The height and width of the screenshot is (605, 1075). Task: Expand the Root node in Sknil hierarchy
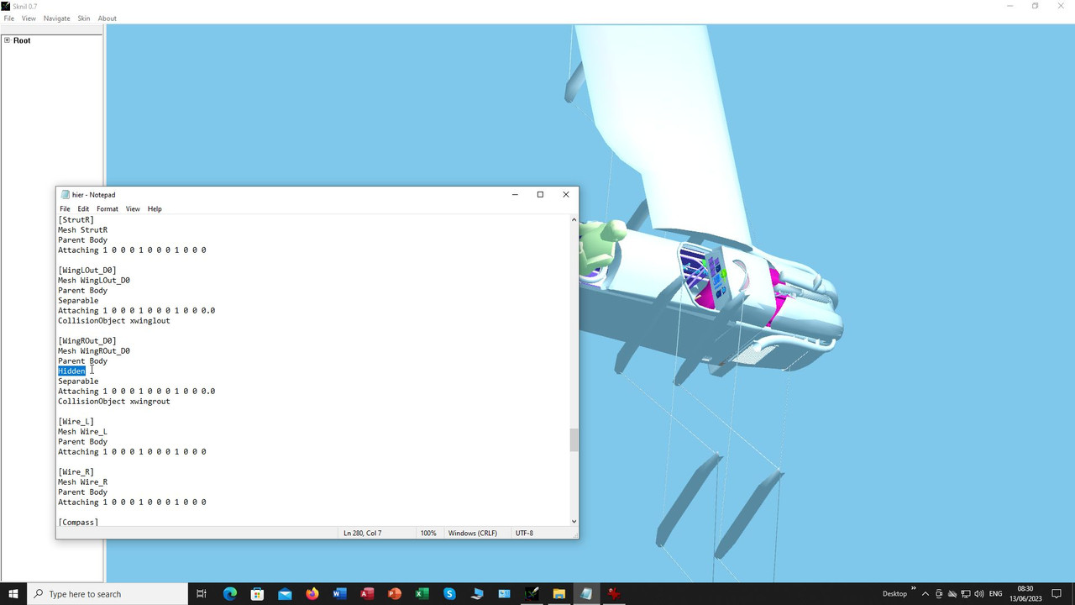[x=7, y=39]
